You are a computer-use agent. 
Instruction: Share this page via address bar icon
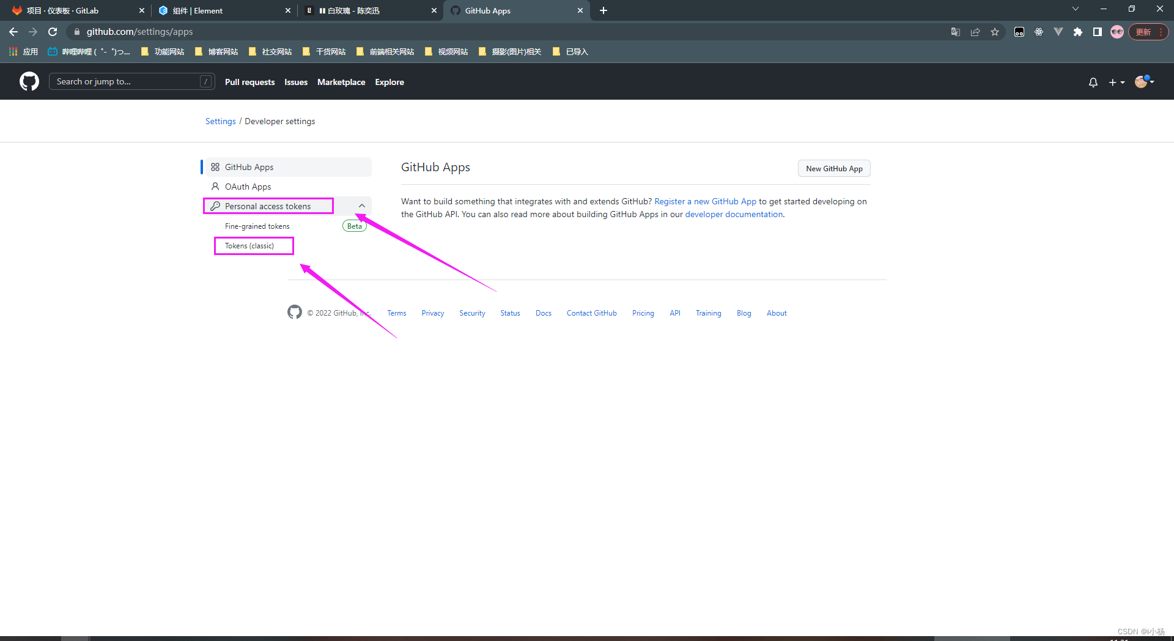[x=975, y=32]
